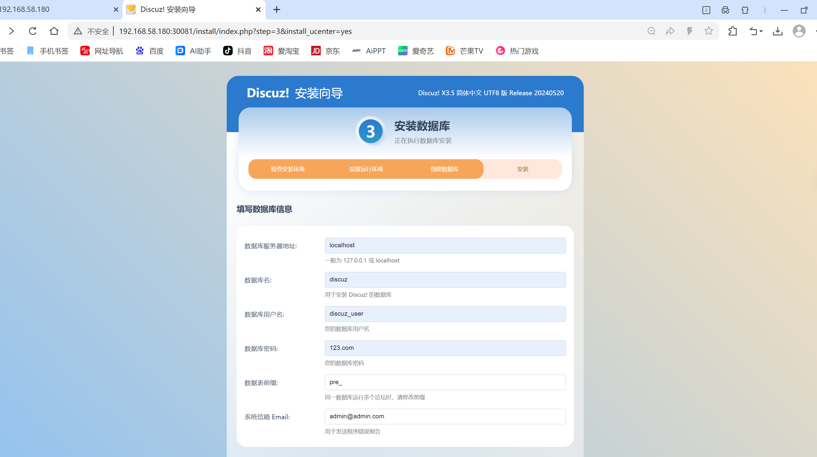The image size is (817, 457).
Task: Click the 填写数据库信息 heading
Action: click(264, 209)
